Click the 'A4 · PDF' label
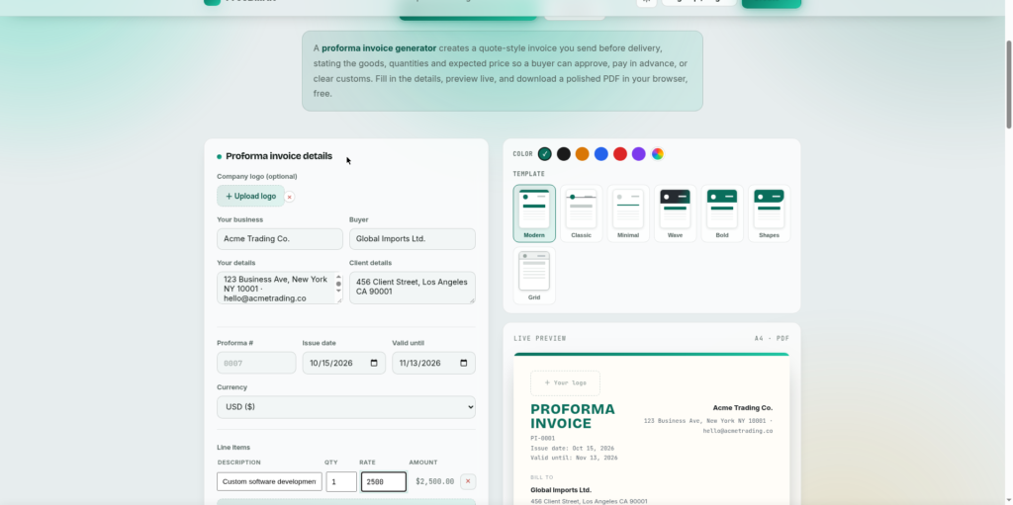Viewport: 1013px width, 505px height. point(772,338)
